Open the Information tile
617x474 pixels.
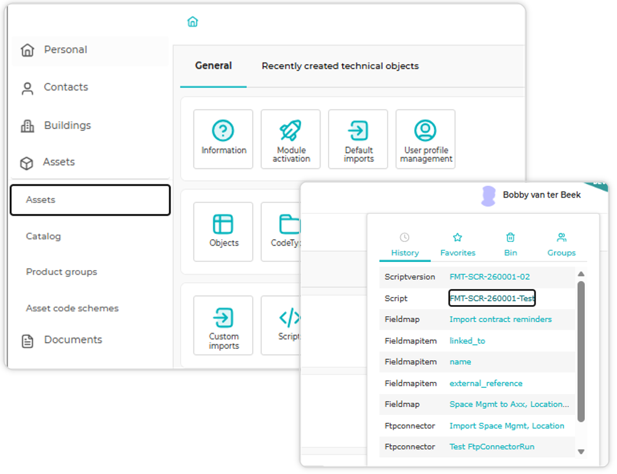pyautogui.click(x=223, y=139)
